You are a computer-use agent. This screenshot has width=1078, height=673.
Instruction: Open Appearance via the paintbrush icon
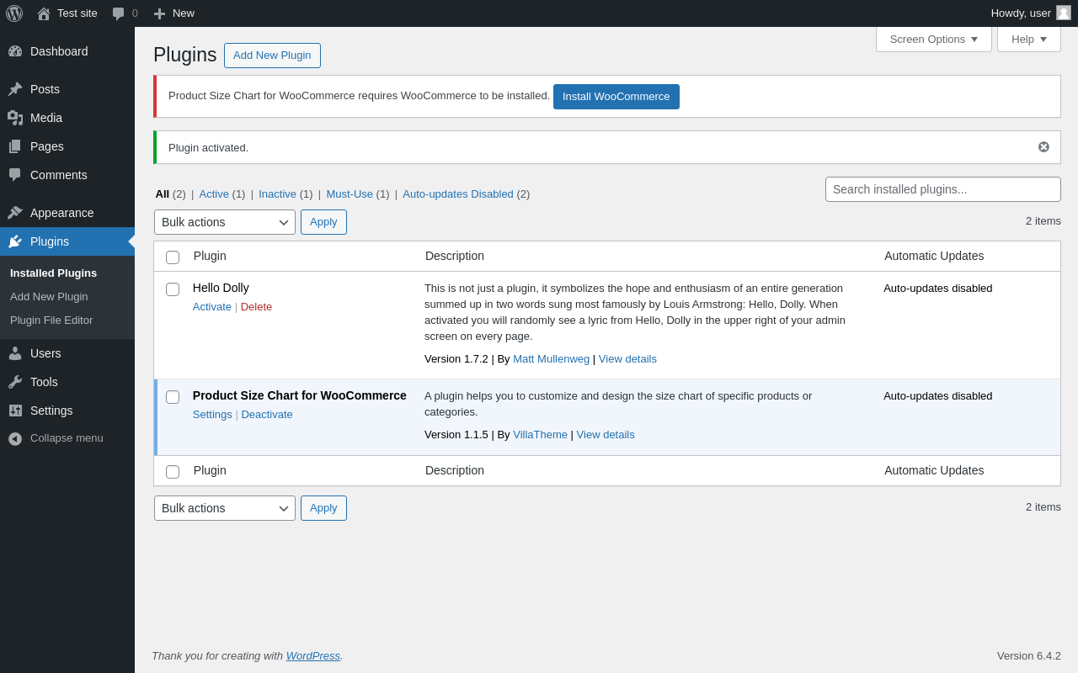point(15,213)
